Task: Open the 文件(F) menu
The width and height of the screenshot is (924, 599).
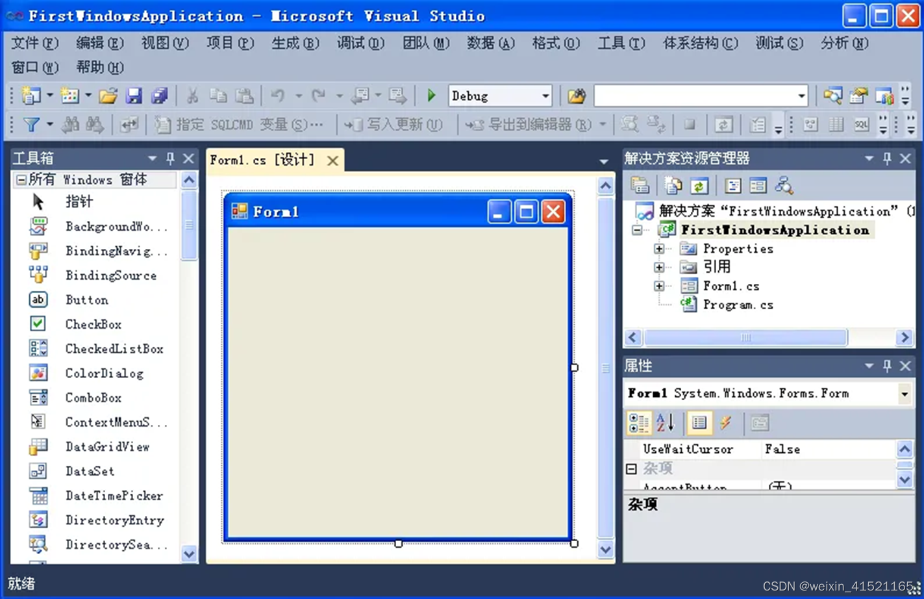Action: pos(34,44)
